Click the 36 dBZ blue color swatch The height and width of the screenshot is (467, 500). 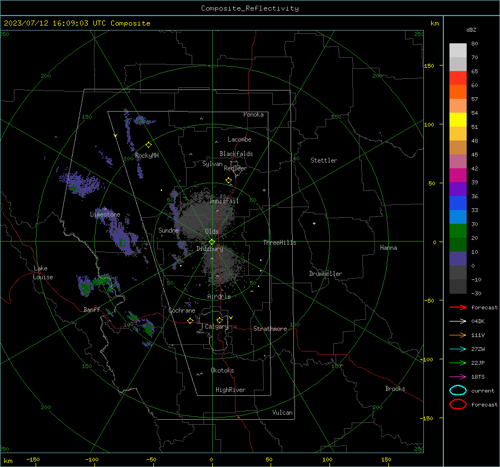pos(458,203)
